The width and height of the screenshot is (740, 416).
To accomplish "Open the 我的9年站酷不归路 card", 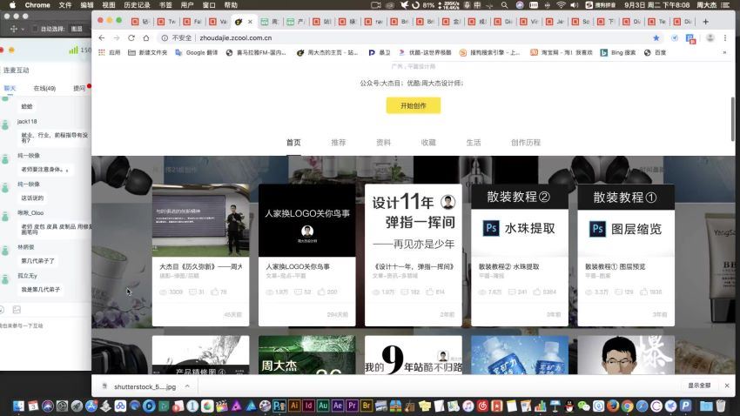I will point(413,355).
